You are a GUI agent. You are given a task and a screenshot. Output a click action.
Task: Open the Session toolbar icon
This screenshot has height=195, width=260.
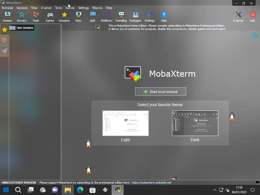7,17
